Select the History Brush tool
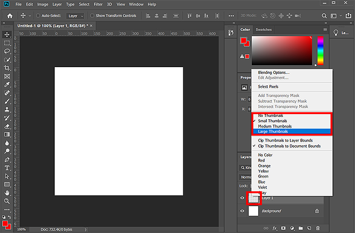355x233 pixels. (x=7, y=118)
